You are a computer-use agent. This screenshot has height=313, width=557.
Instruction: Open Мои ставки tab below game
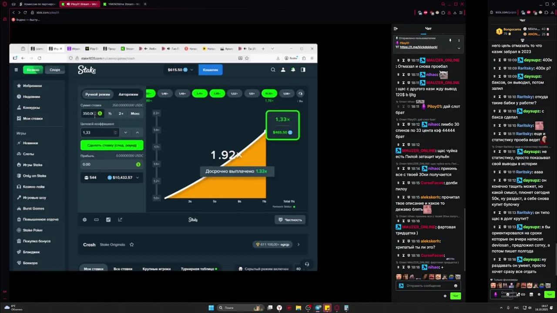coord(94,269)
